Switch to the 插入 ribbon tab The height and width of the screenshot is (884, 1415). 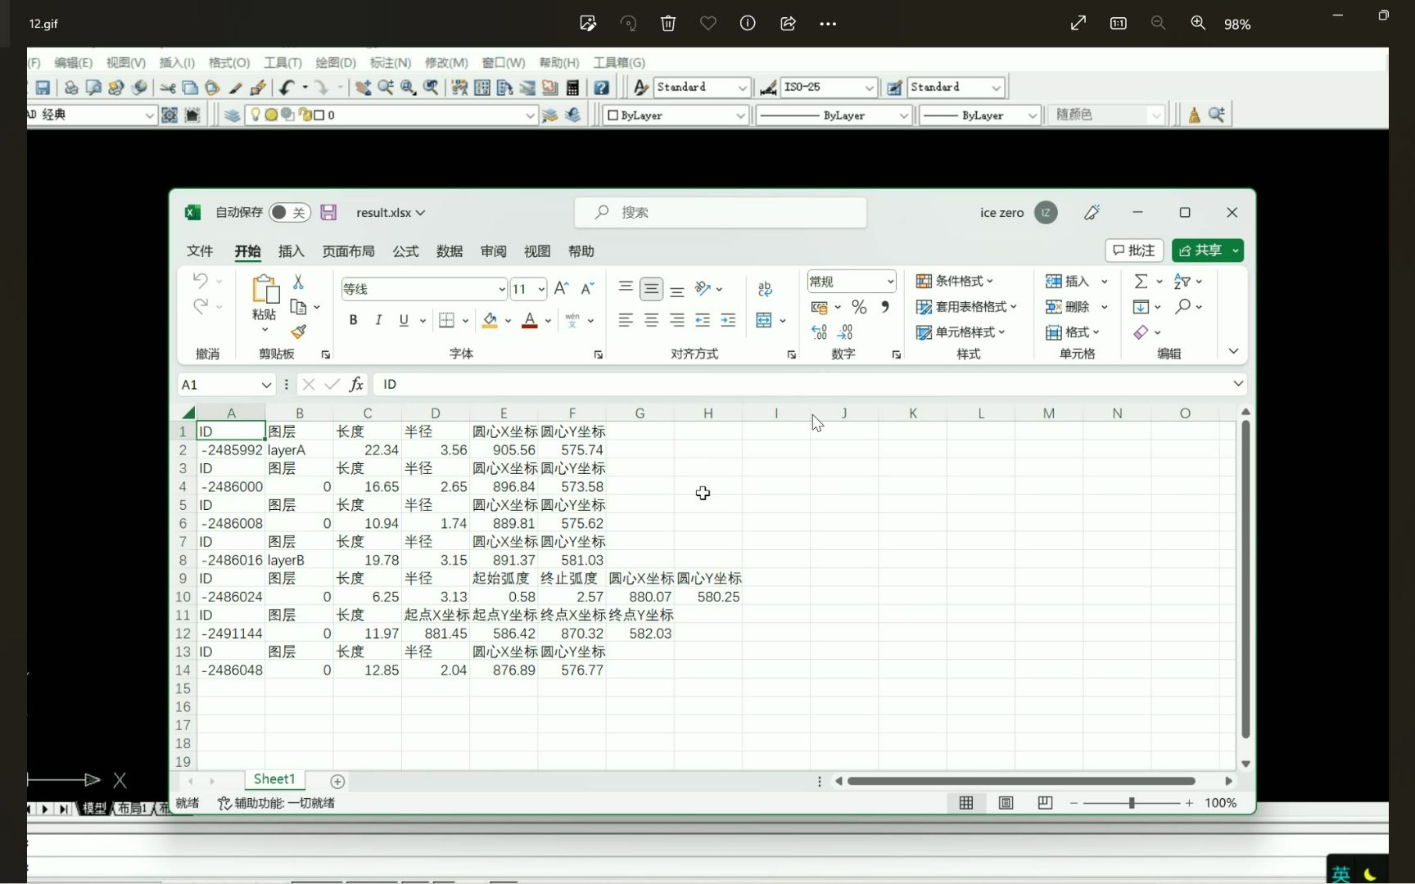point(291,251)
